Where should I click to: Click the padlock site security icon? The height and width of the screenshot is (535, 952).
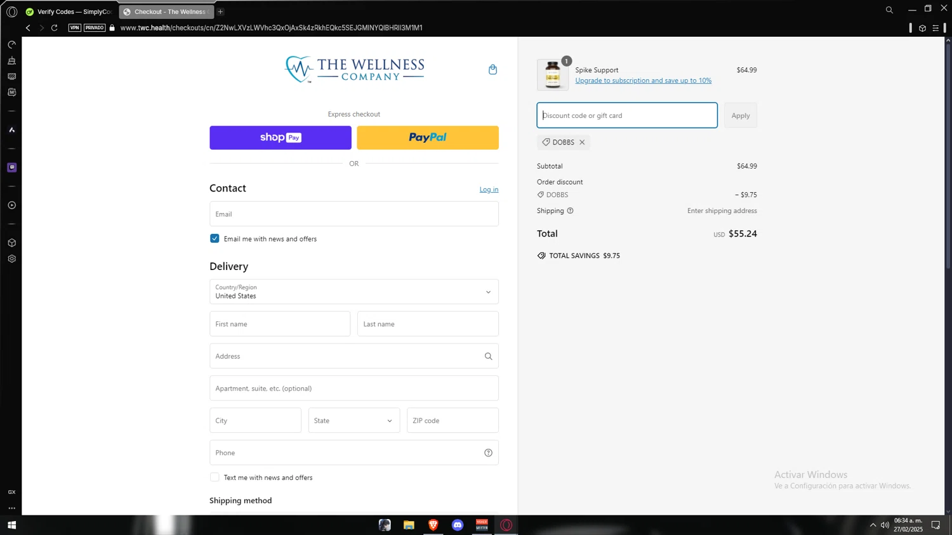click(x=112, y=28)
